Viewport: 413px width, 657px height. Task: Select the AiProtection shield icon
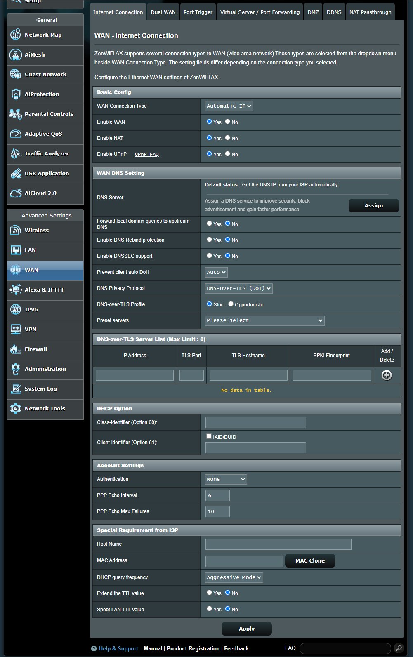(16, 94)
